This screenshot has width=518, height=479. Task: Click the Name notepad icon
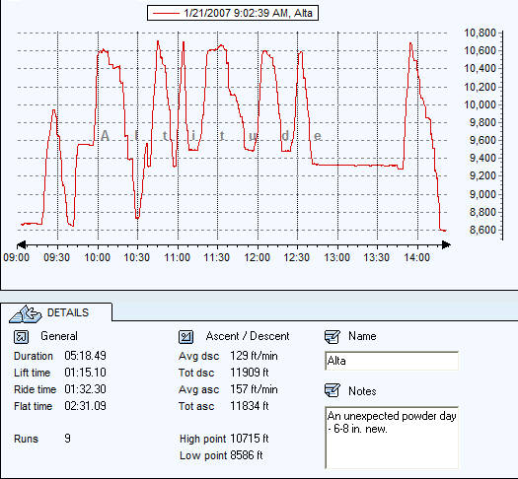point(332,336)
